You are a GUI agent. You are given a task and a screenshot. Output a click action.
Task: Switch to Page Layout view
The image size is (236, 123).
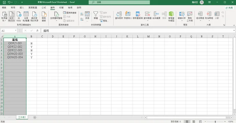(x=194, y=121)
